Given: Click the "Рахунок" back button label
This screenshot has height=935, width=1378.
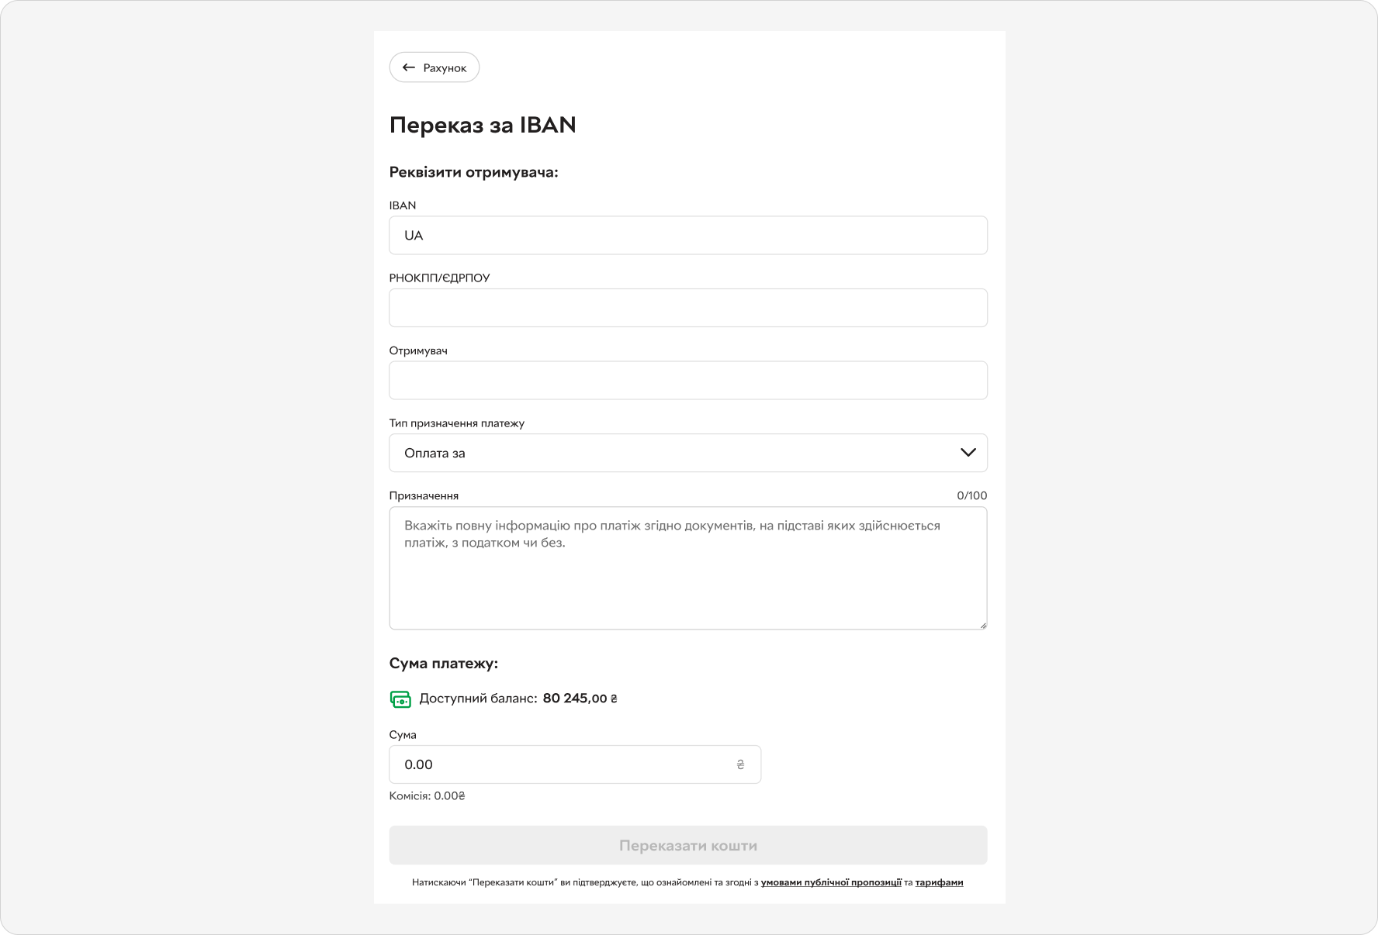Looking at the screenshot, I should pyautogui.click(x=445, y=68).
